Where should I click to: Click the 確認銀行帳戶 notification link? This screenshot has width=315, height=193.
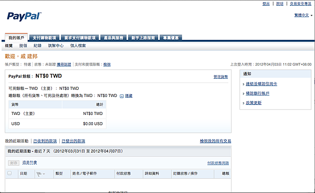point(258,93)
